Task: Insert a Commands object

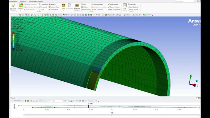Action: tap(43, 4)
